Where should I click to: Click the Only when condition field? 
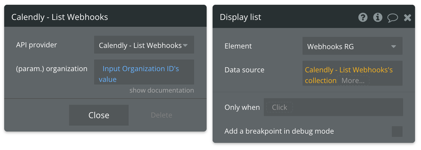pos(333,107)
